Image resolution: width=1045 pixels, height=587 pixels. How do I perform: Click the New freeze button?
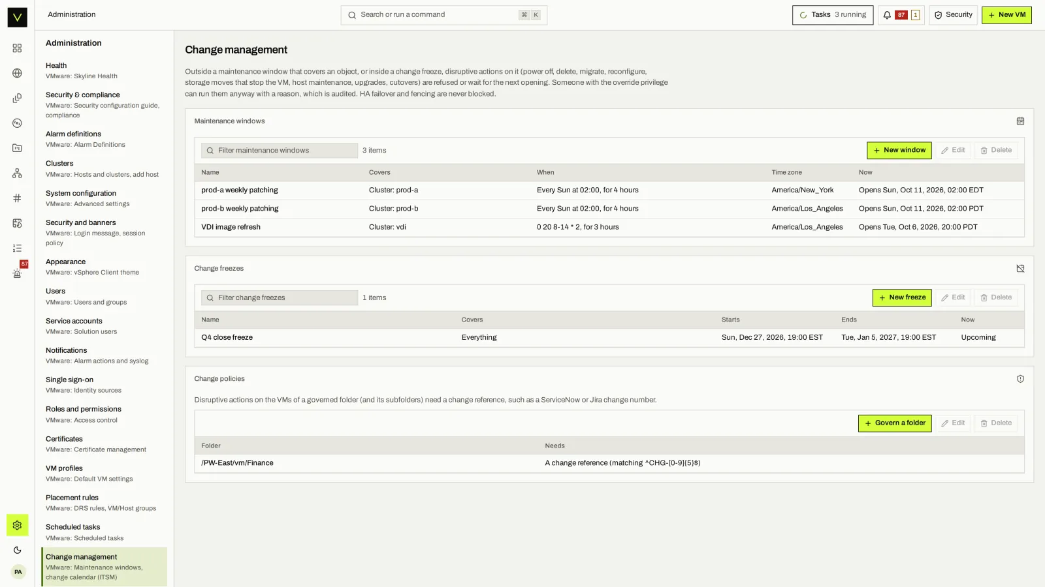point(902,297)
